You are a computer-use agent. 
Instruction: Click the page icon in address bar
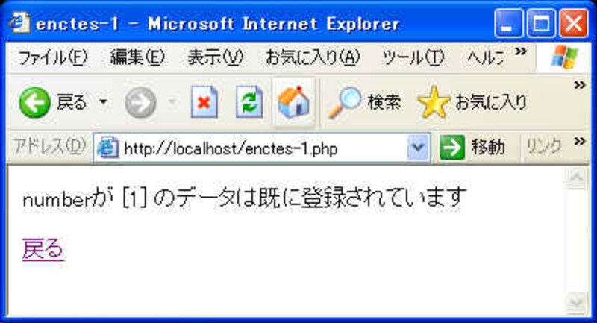[x=107, y=148]
